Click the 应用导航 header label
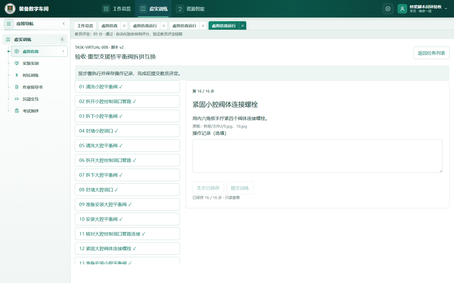This screenshot has height=283, width=454. 25,24
